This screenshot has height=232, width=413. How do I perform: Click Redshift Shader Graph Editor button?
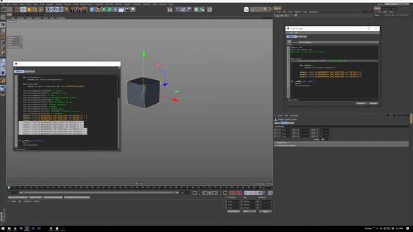77,197
